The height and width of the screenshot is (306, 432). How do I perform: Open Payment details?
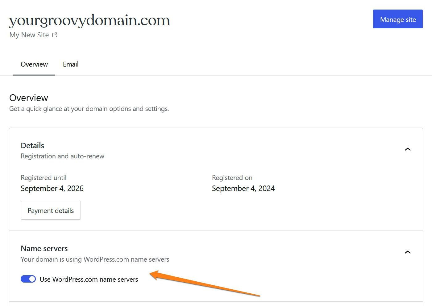click(51, 210)
